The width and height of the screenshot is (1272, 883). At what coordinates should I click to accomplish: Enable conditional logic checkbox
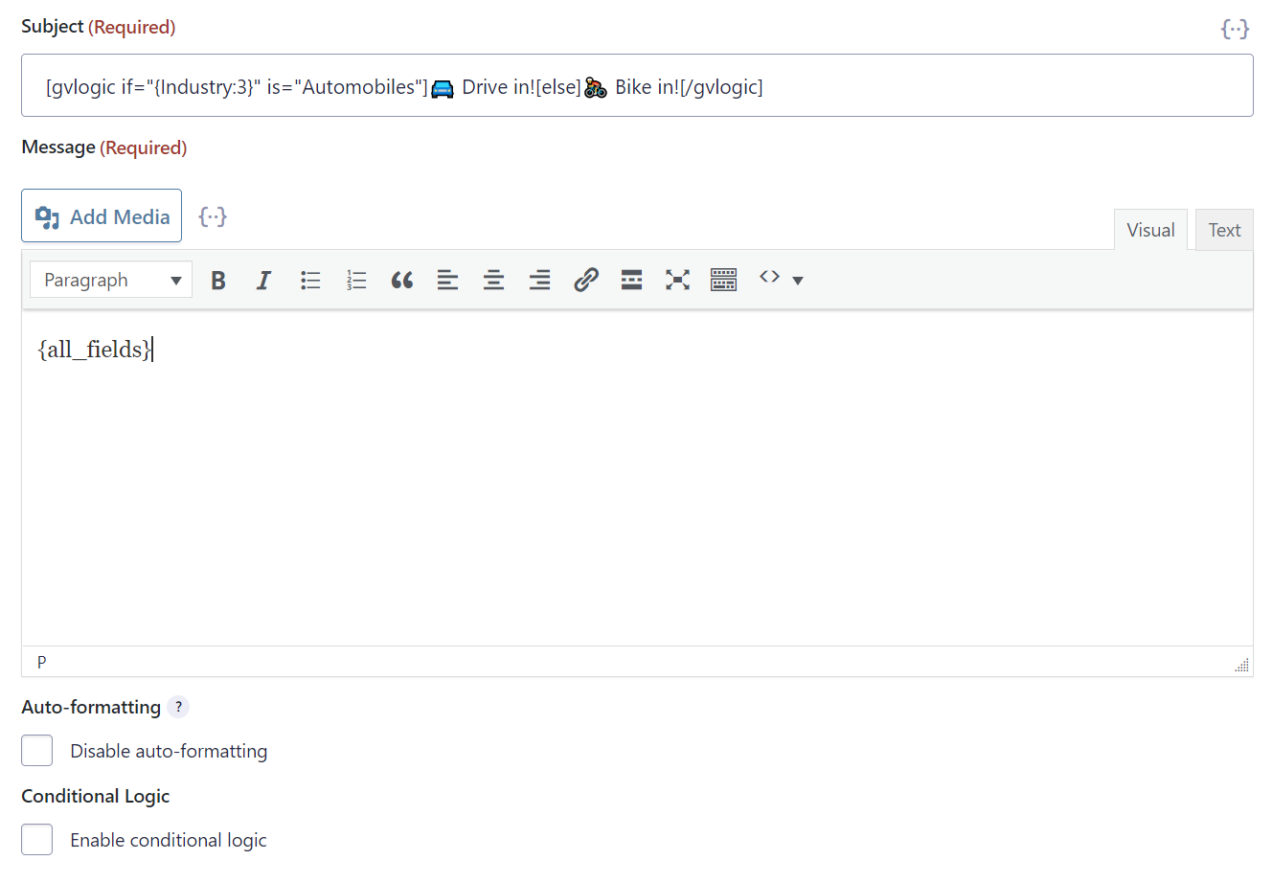coord(37,840)
